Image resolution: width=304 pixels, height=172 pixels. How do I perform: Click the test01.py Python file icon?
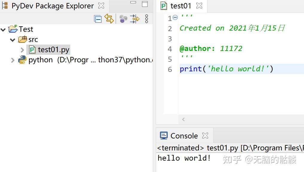(x=32, y=49)
